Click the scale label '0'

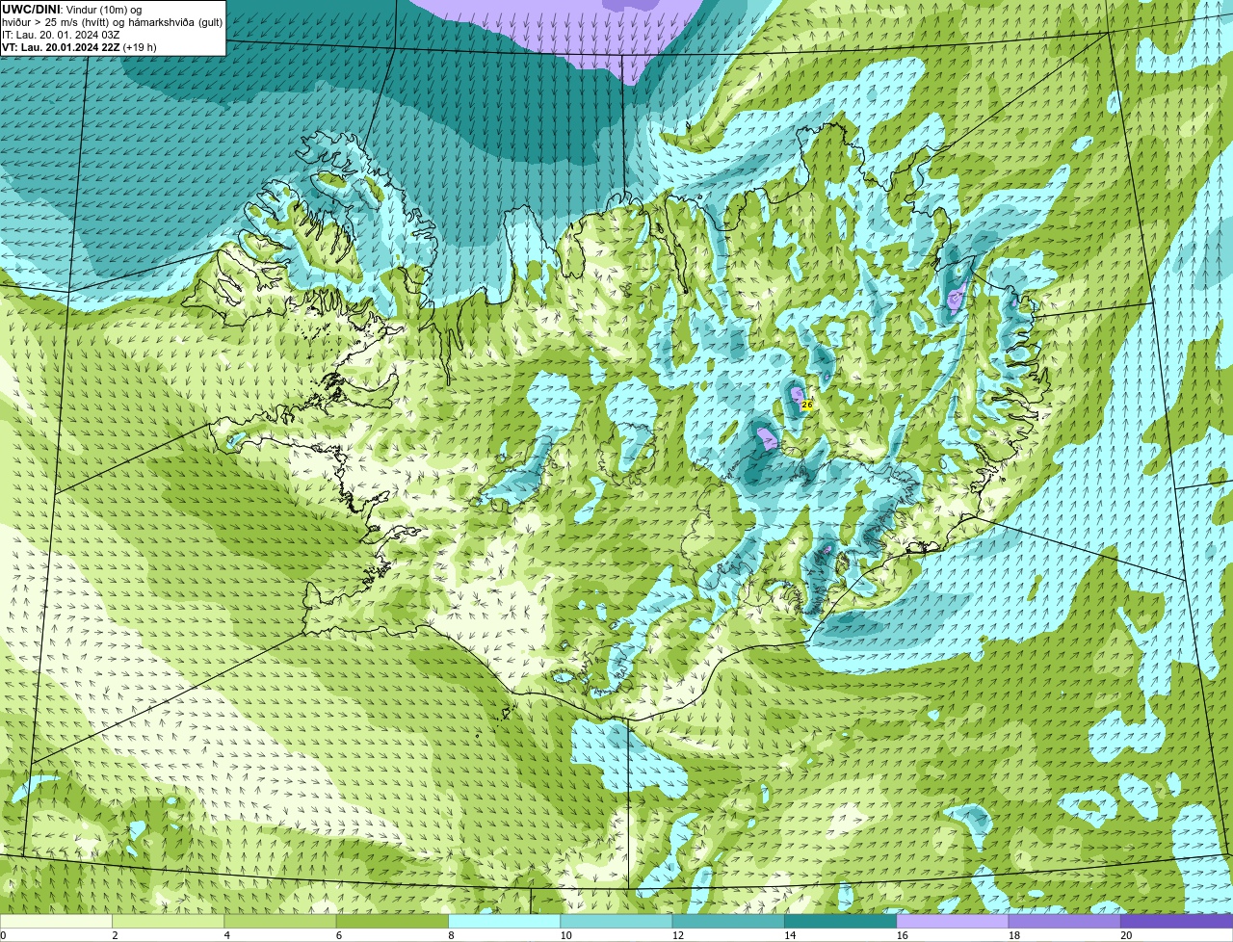pos(3,935)
